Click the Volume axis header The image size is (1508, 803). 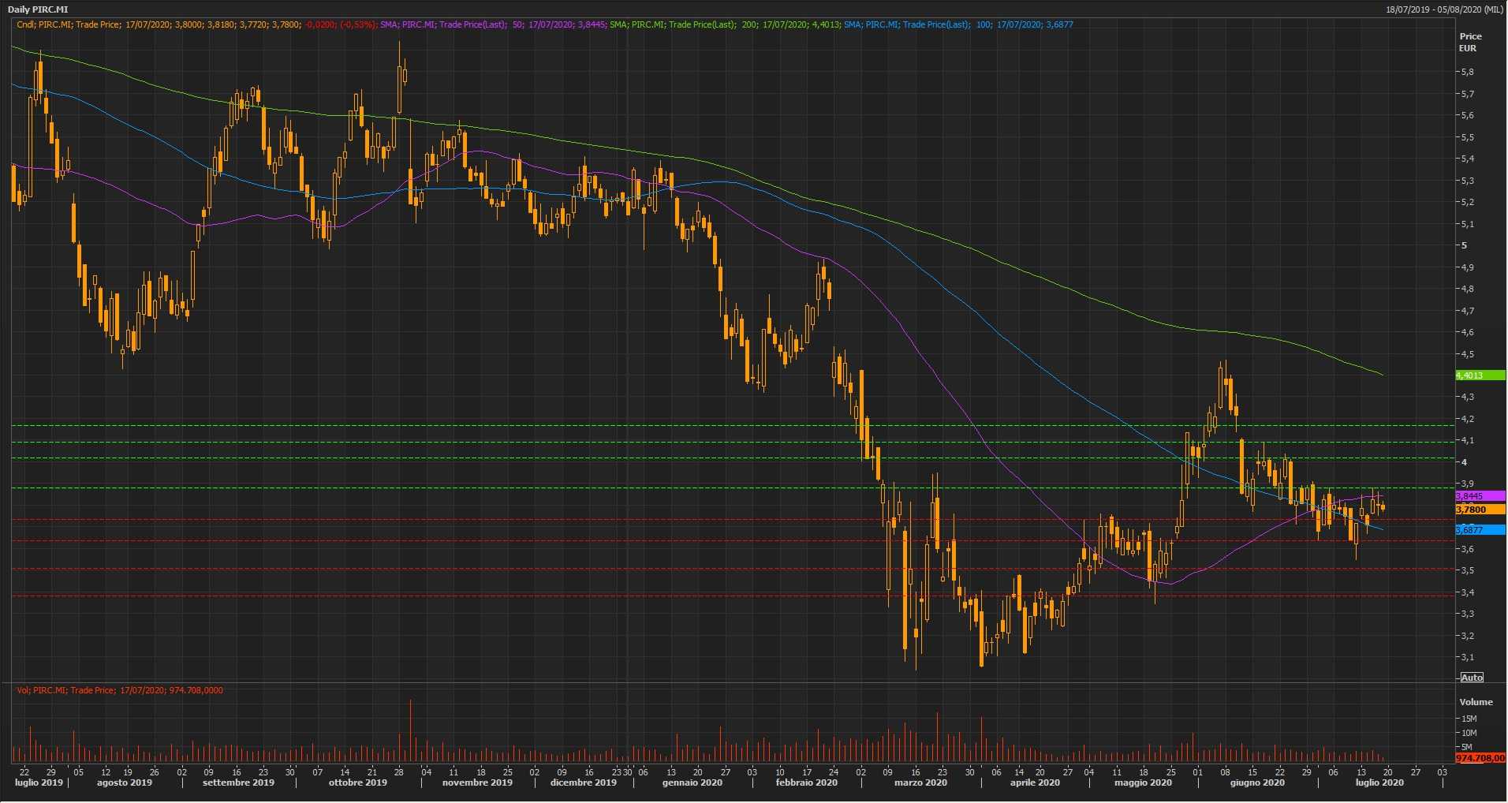tap(1476, 702)
